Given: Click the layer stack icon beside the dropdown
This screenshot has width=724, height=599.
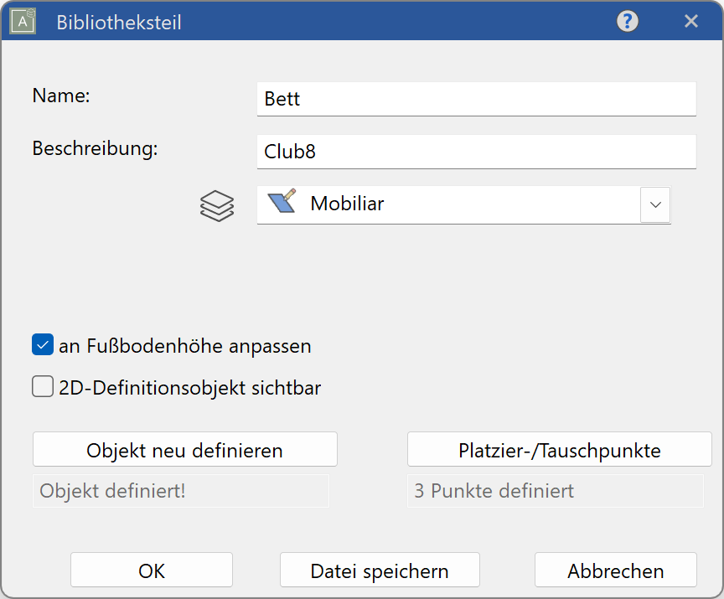Looking at the screenshot, I should (x=217, y=205).
